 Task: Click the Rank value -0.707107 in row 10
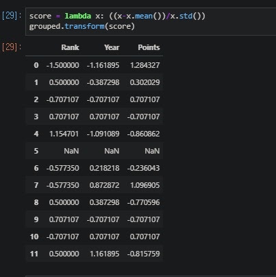[x=63, y=237]
